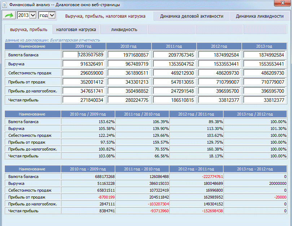Click the green arrow refresh icon
Image resolution: width=292 pixels, height=226 pixels.
coord(9,15)
